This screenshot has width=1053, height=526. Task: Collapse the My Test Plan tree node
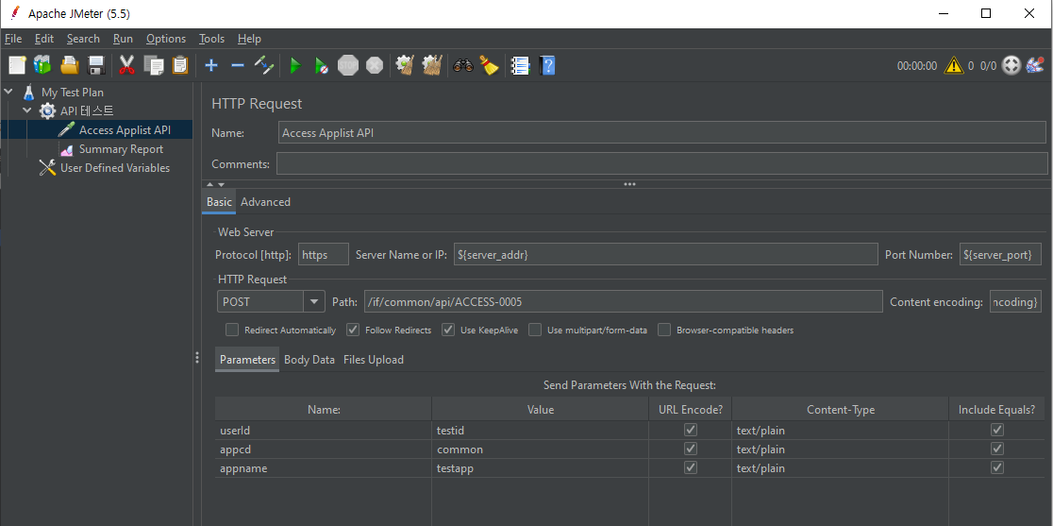pos(8,92)
